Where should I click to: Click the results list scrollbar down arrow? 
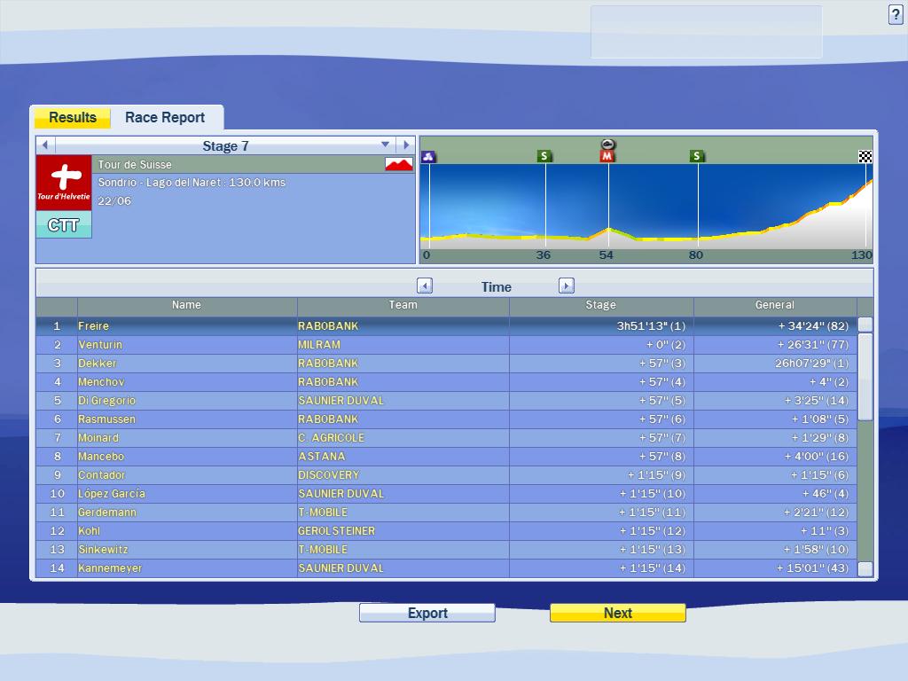point(865,568)
